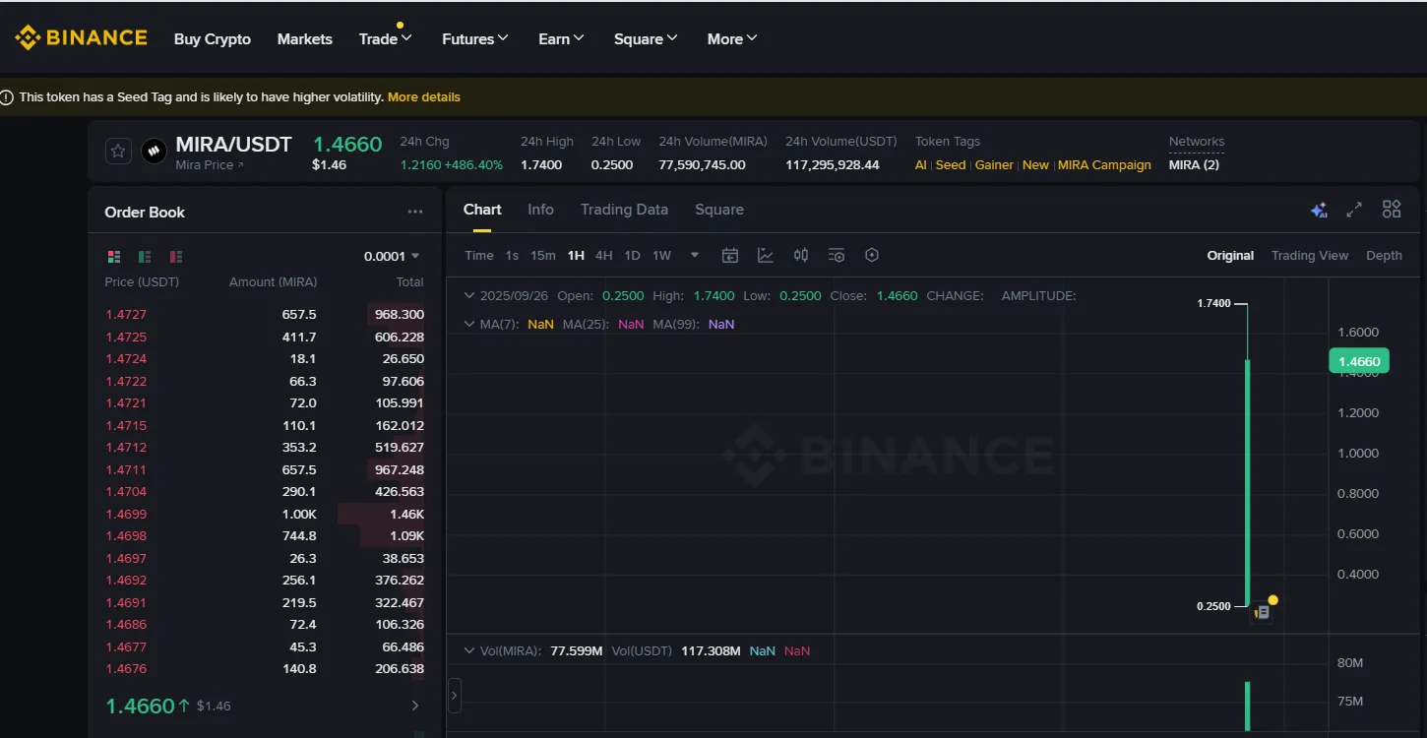Launch the AI sparkle assistant icon

[1320, 210]
